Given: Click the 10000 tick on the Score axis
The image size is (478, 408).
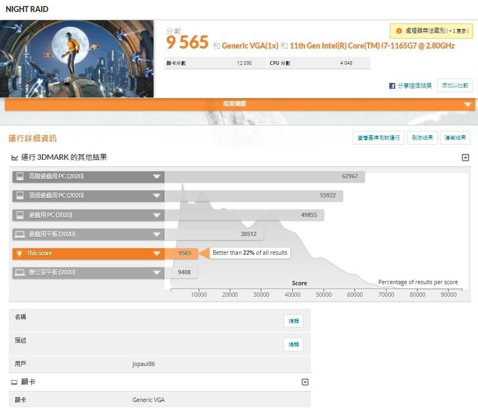Looking at the screenshot, I should pyautogui.click(x=199, y=295).
